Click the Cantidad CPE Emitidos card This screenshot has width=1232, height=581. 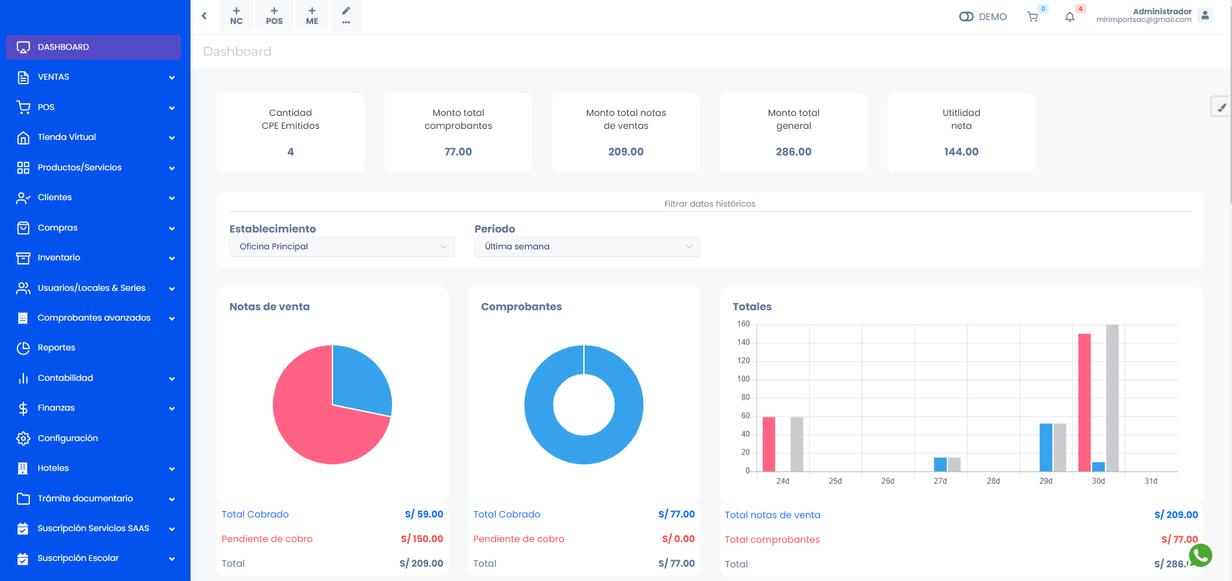point(290,133)
